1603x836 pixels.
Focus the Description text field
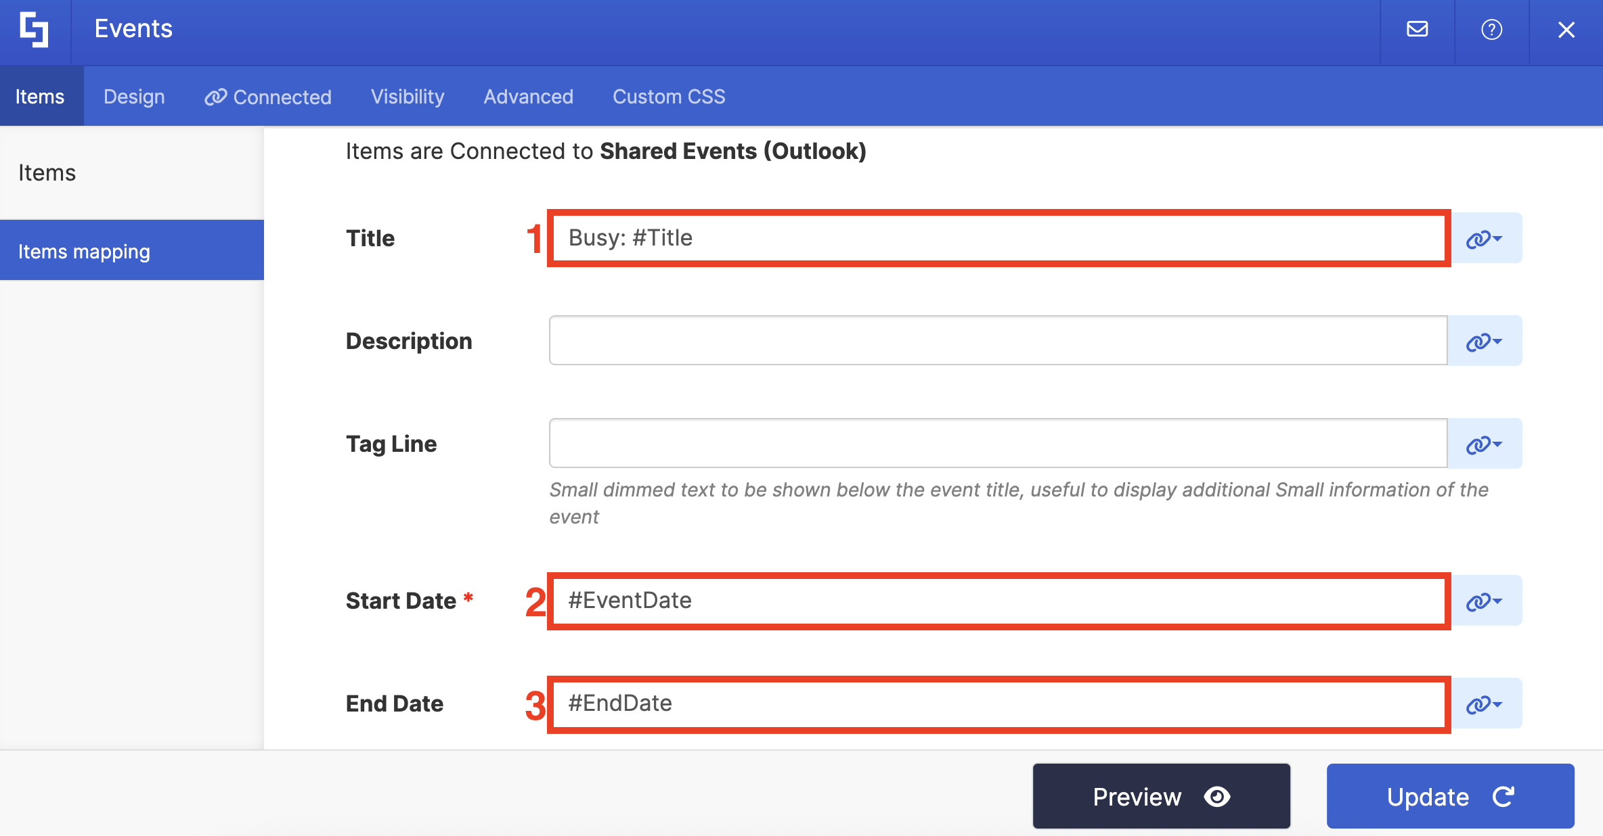click(998, 341)
